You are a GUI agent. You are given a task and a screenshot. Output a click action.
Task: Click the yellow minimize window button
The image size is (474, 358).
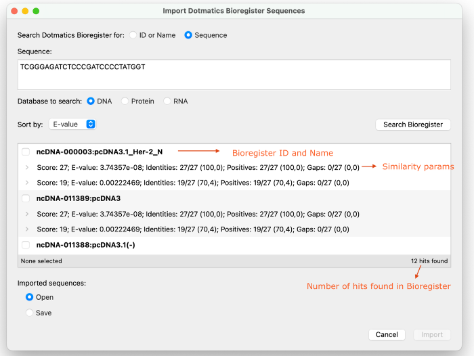point(25,12)
